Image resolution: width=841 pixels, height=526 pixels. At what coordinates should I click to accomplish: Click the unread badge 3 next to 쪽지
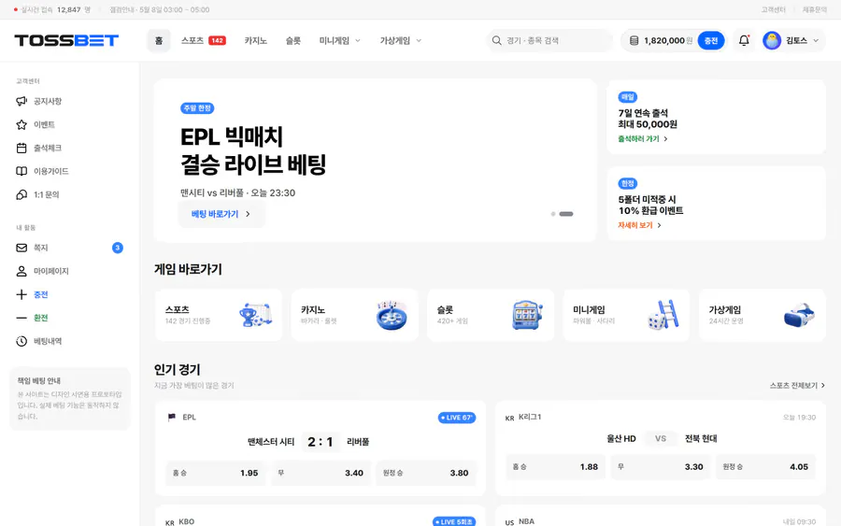118,248
